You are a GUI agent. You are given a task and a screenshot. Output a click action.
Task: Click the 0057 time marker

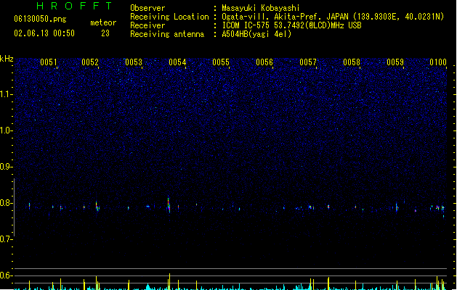tap(308, 62)
